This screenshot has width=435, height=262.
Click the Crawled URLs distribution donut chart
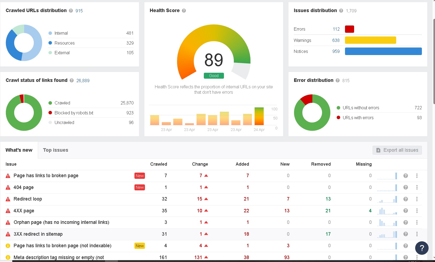point(24,43)
